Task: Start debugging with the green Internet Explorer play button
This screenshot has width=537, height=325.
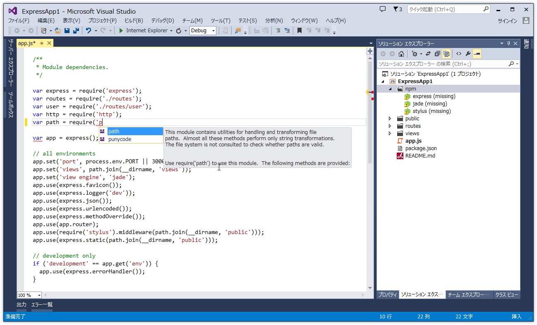Action: pos(121,31)
